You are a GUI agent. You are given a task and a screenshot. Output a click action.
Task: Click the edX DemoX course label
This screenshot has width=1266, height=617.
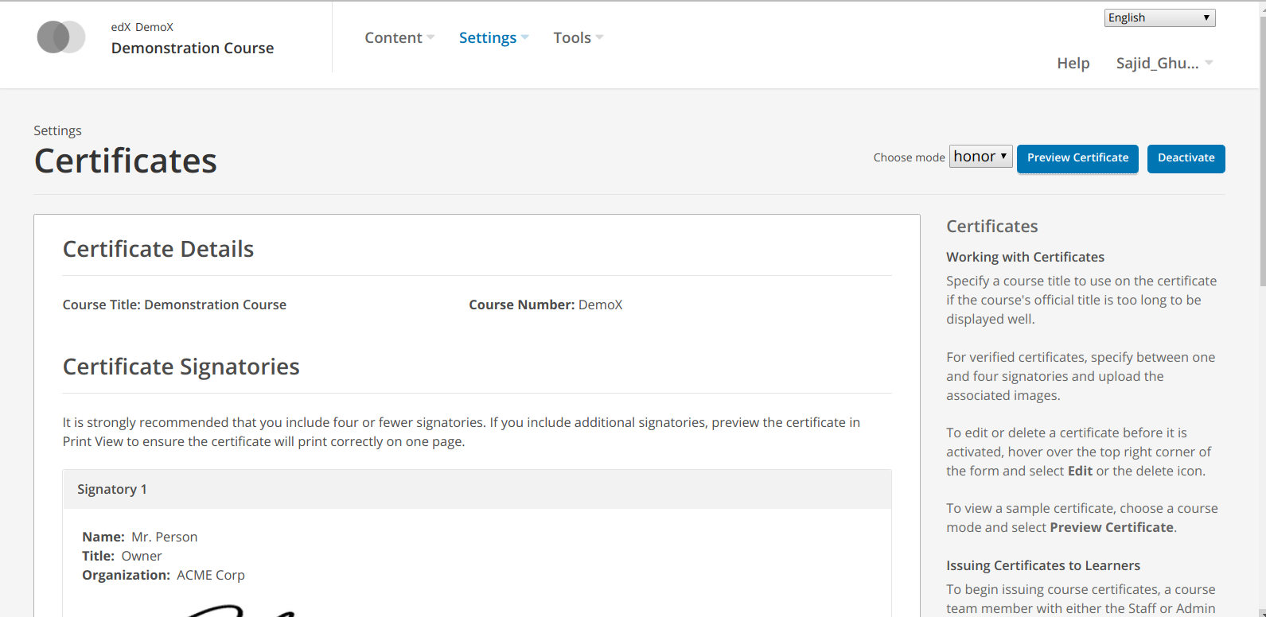tap(142, 27)
